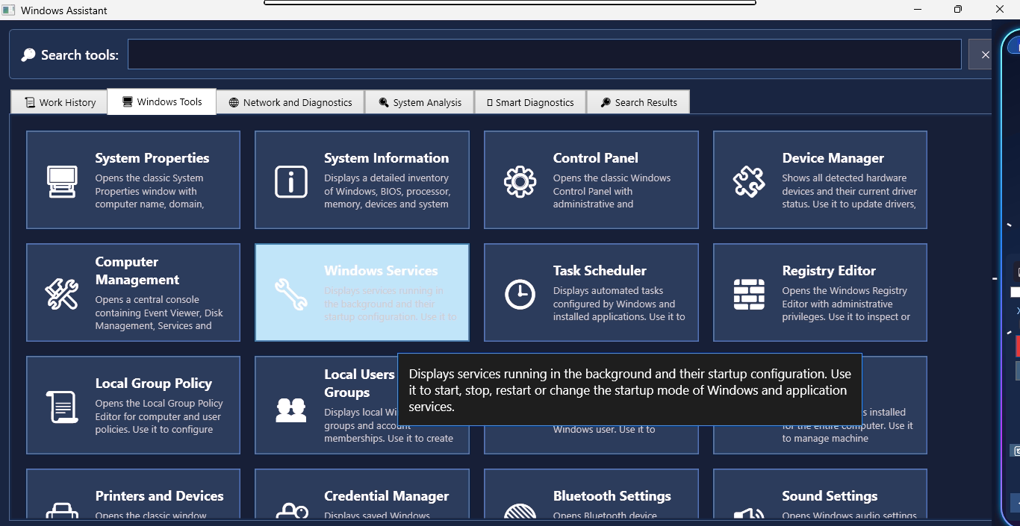
Task: Open the System Analysis tab
Action: tap(420, 102)
